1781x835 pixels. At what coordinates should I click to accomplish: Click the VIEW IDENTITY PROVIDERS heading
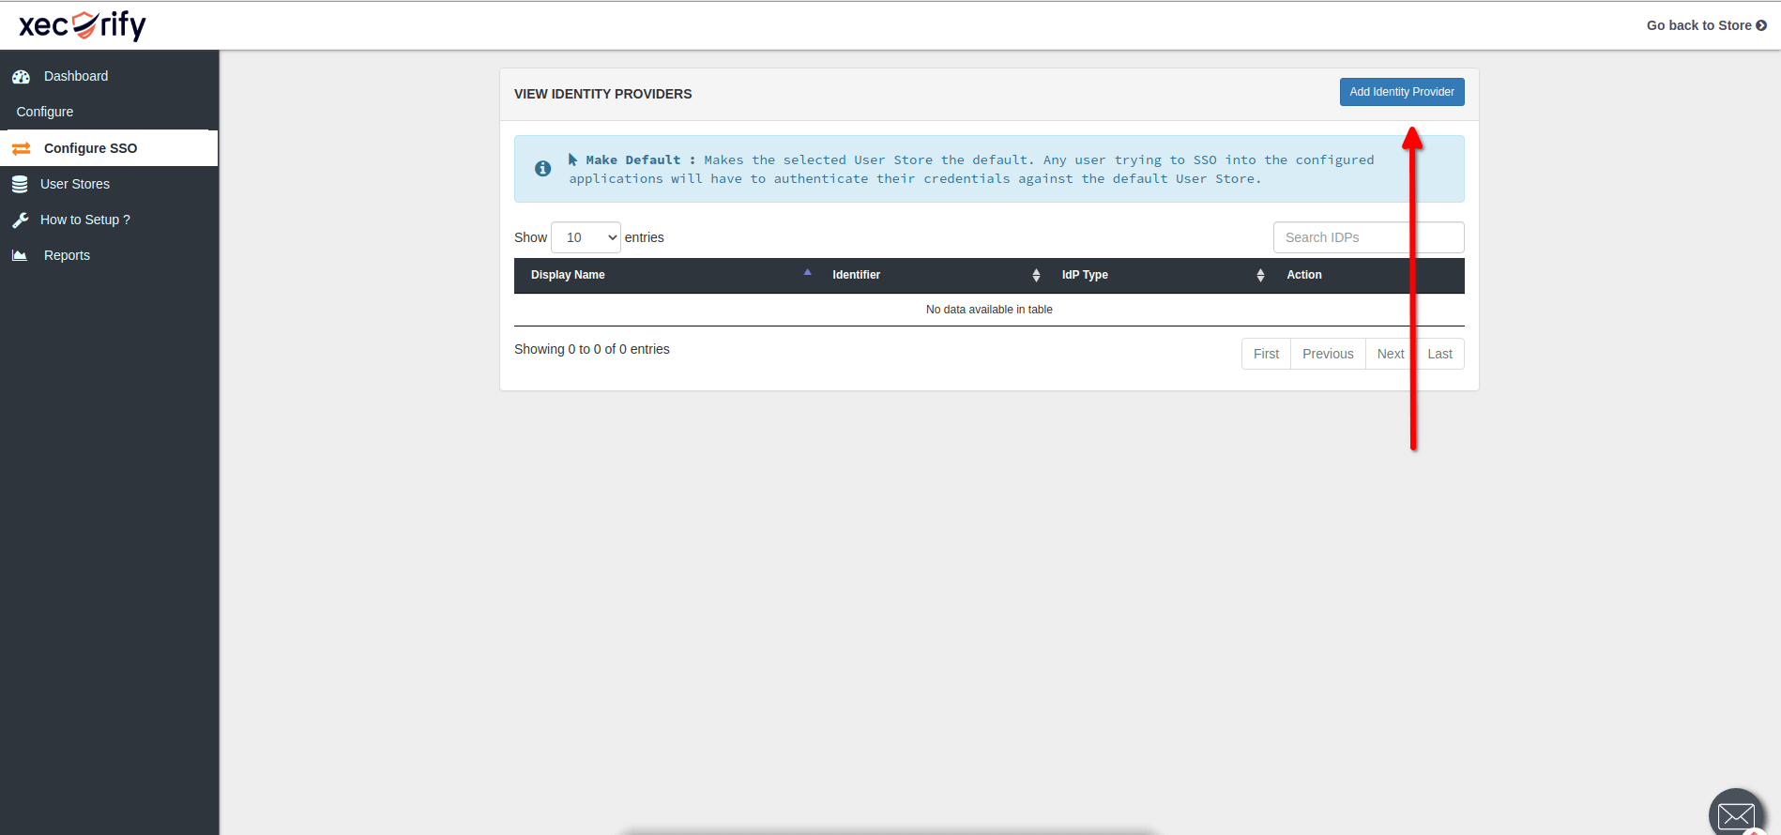click(602, 94)
